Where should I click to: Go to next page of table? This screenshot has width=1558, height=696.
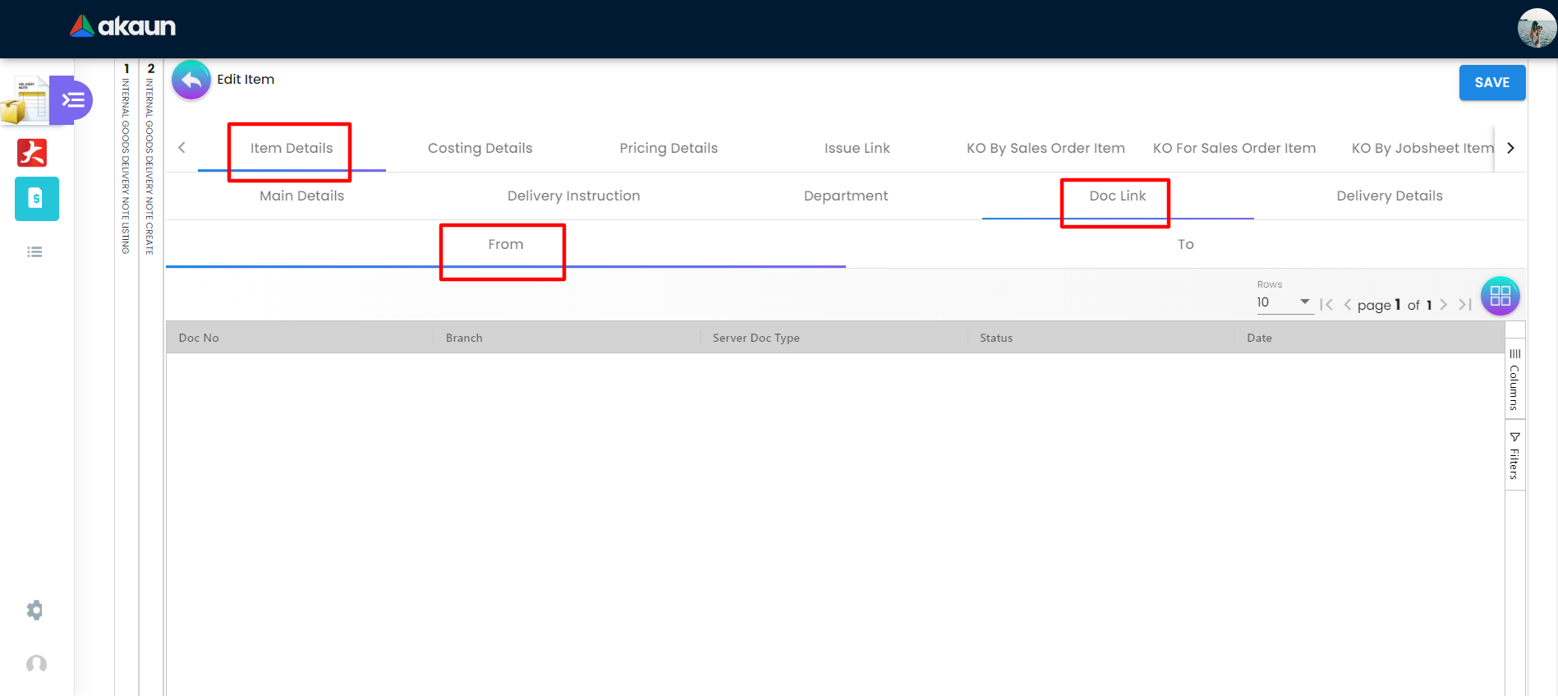click(x=1444, y=305)
